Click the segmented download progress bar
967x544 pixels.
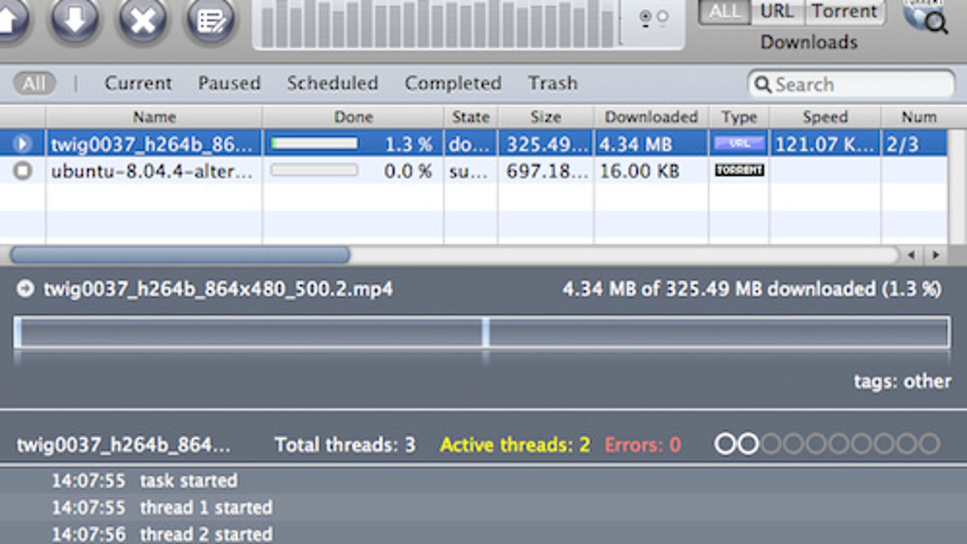(x=482, y=333)
